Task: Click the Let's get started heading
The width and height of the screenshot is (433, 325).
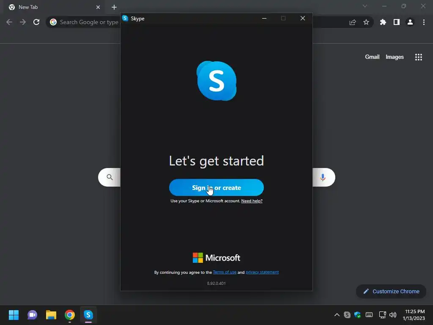Action: point(216,161)
